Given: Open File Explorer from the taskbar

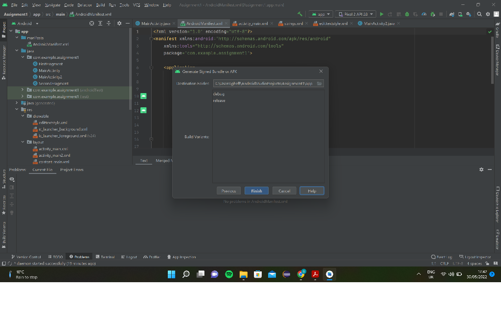Looking at the screenshot, I should pos(244,274).
